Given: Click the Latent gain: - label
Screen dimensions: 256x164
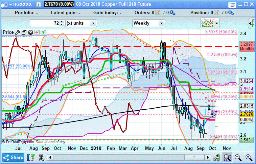Looking at the screenshot, I should tap(66, 13).
